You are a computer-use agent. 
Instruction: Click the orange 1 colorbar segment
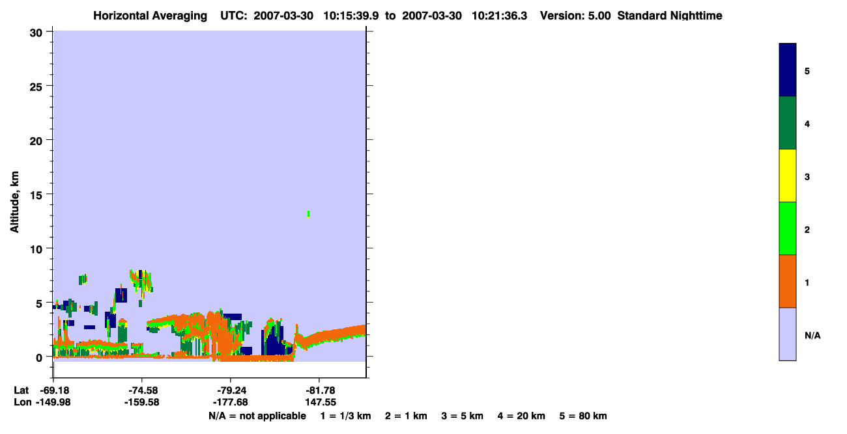788,281
